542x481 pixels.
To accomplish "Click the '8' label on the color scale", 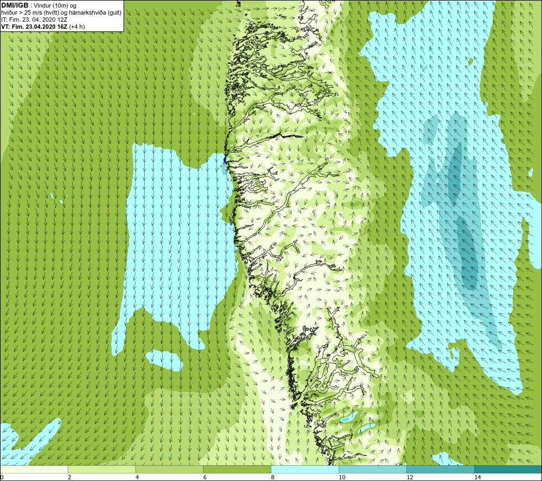I will (273, 478).
